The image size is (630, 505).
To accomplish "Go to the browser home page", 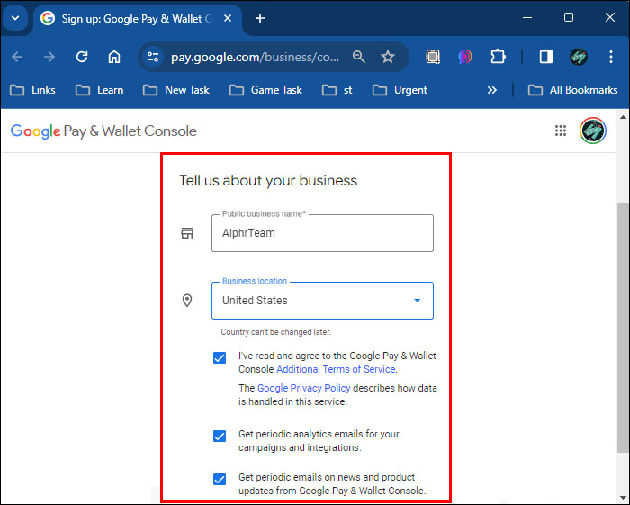I will coord(114,57).
